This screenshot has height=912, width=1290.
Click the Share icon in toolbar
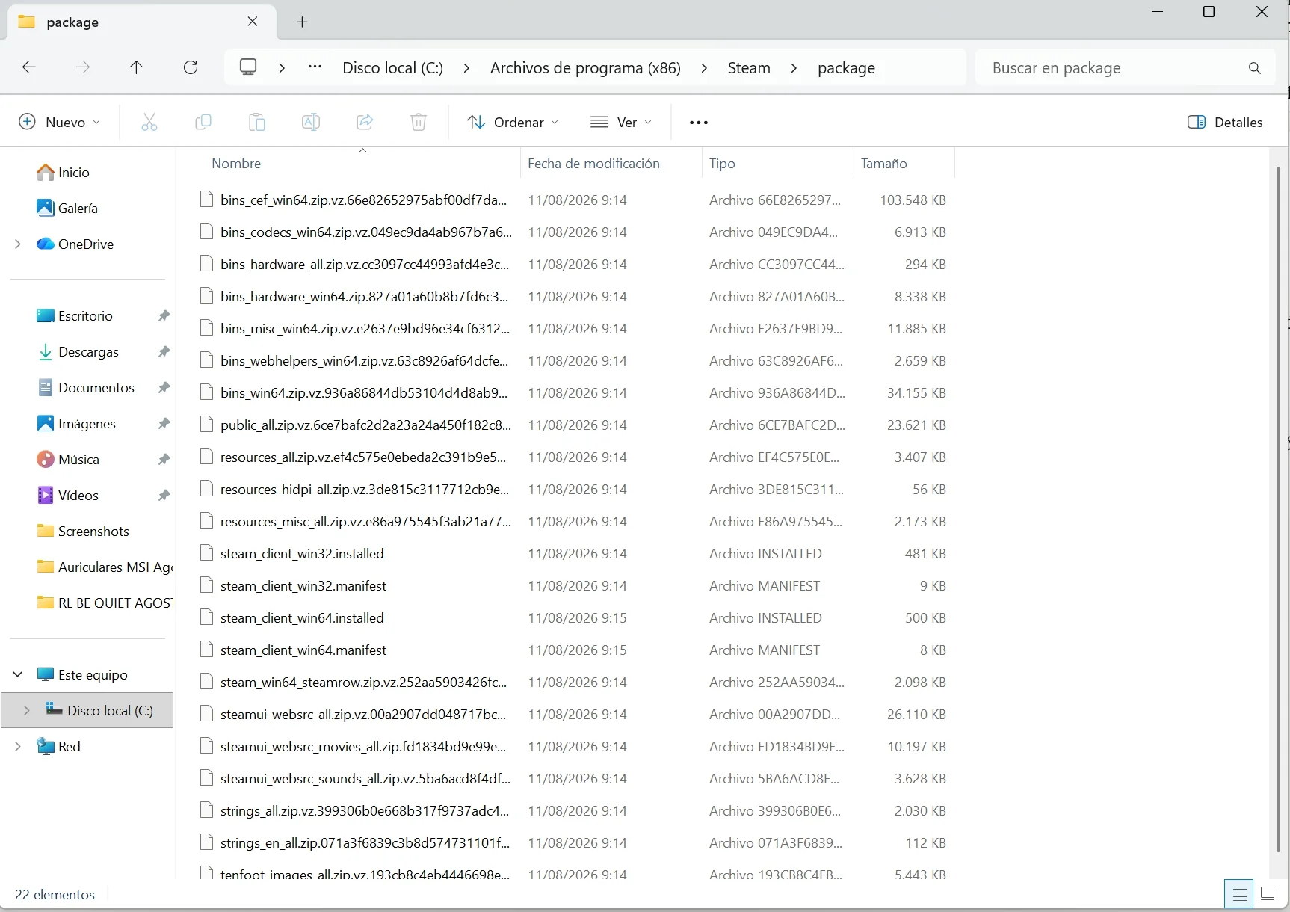365,122
